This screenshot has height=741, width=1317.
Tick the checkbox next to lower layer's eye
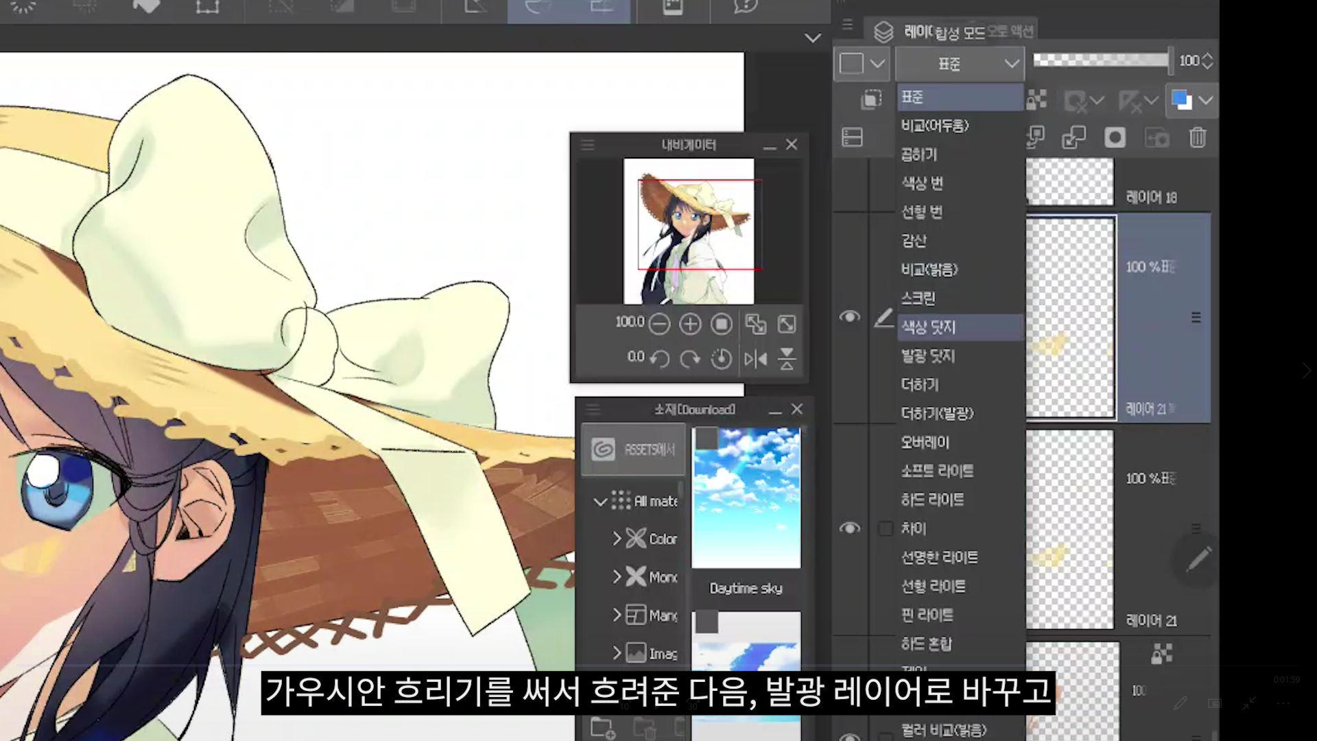point(886,528)
